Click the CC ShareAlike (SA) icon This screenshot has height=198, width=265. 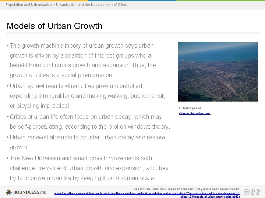pyautogui.click(x=258, y=192)
